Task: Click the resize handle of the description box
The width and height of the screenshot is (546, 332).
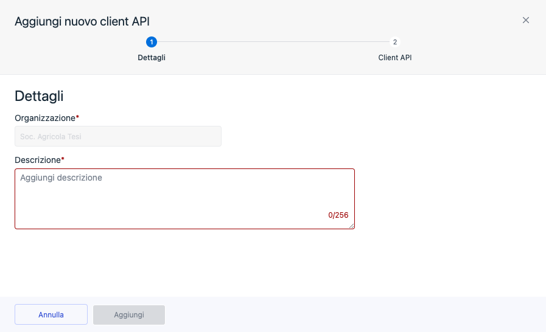Action: pos(351,226)
